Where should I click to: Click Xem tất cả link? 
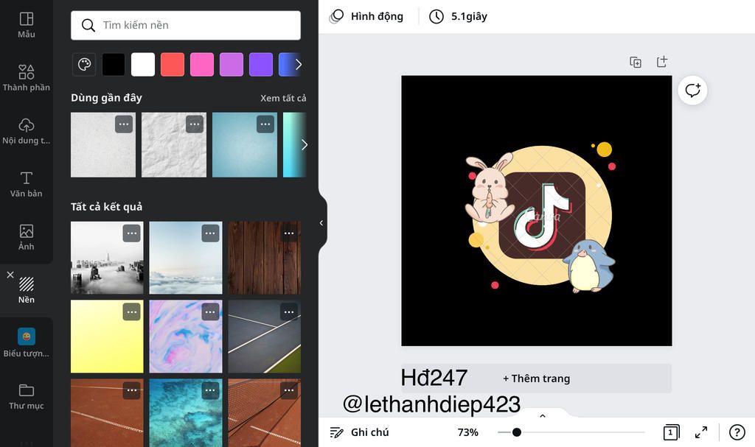tap(283, 98)
